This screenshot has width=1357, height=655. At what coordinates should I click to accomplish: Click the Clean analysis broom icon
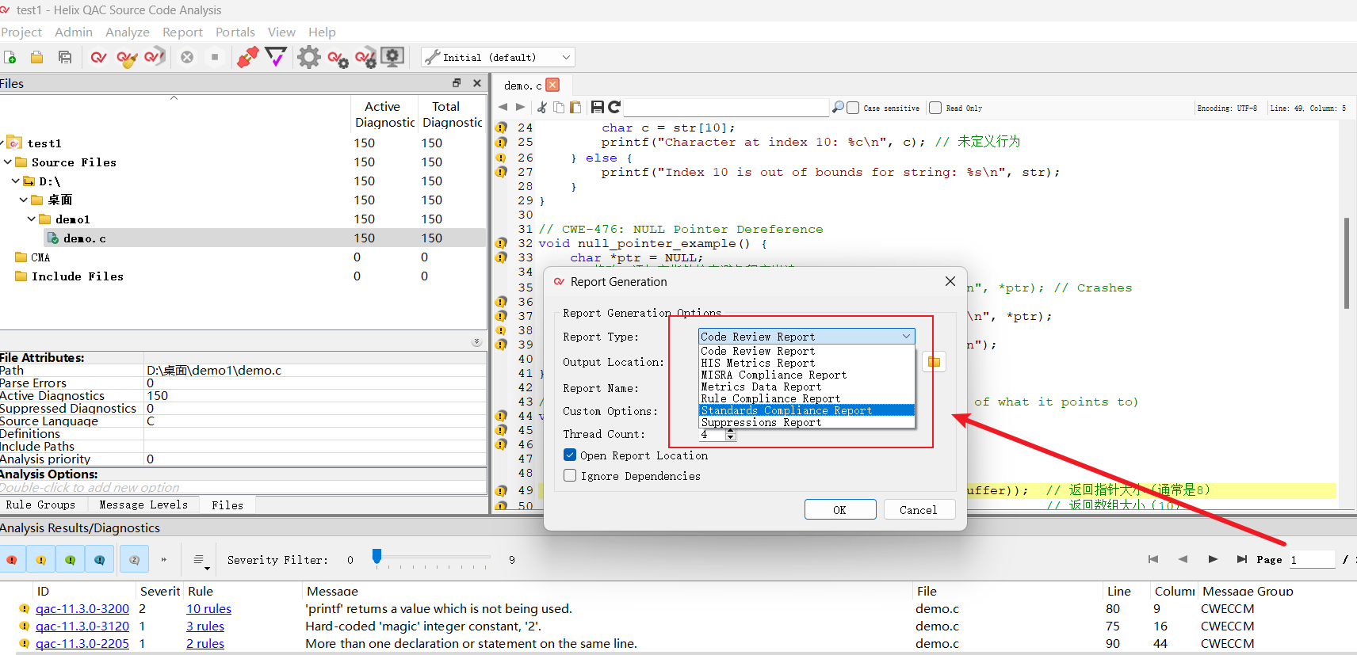click(127, 57)
